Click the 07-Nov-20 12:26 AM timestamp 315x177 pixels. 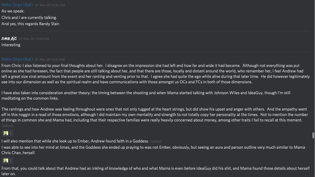50,5
